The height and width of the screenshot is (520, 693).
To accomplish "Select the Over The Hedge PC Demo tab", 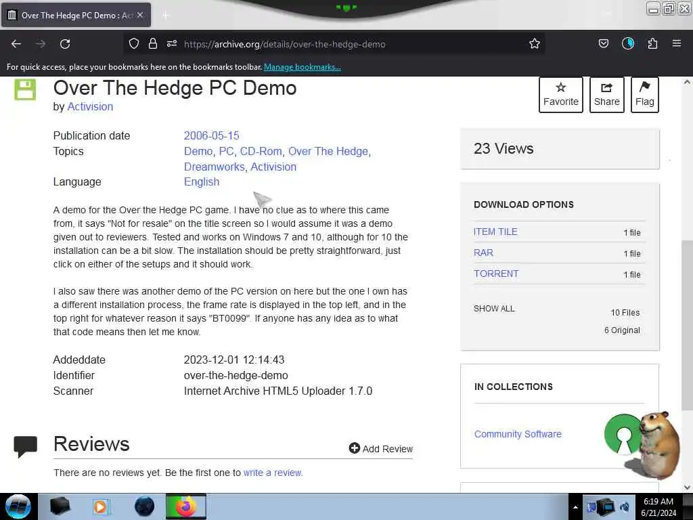I will 76,15.
